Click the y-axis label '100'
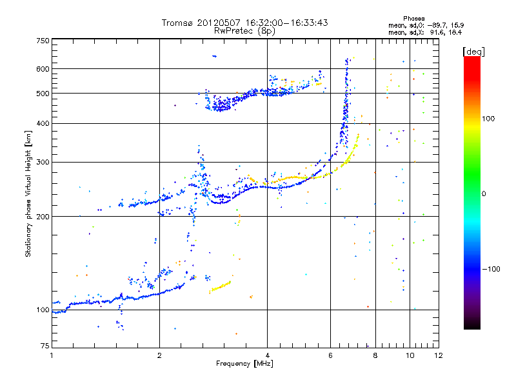The height and width of the screenshot is (387, 516). coord(43,310)
